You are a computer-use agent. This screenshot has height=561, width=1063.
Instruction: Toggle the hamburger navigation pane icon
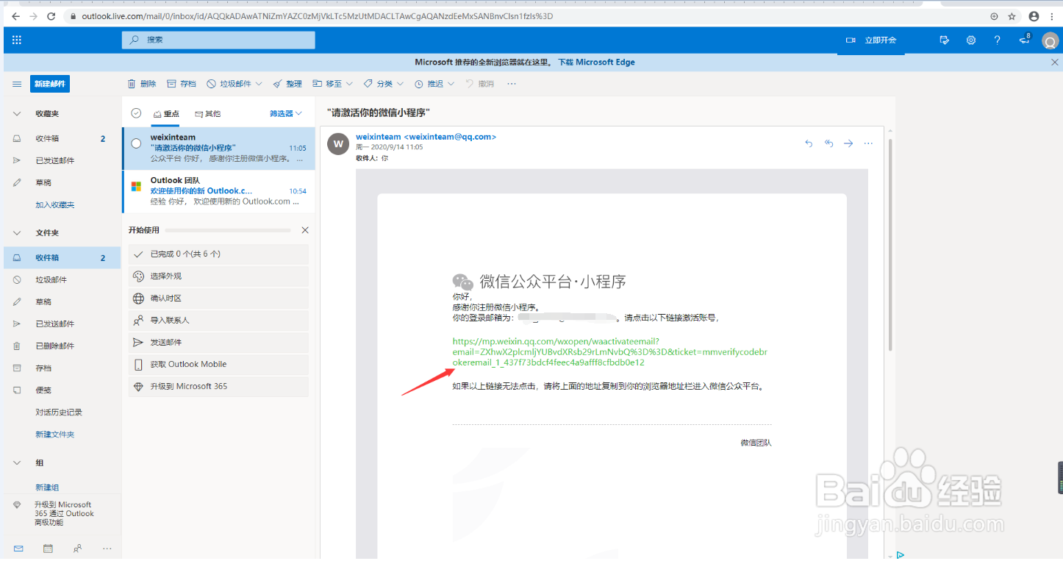[17, 84]
